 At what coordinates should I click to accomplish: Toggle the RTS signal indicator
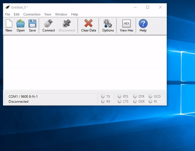click(119, 96)
